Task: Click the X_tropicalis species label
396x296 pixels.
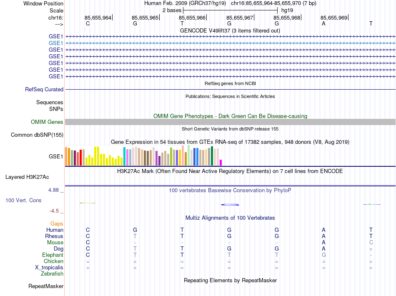Action: (x=49, y=268)
